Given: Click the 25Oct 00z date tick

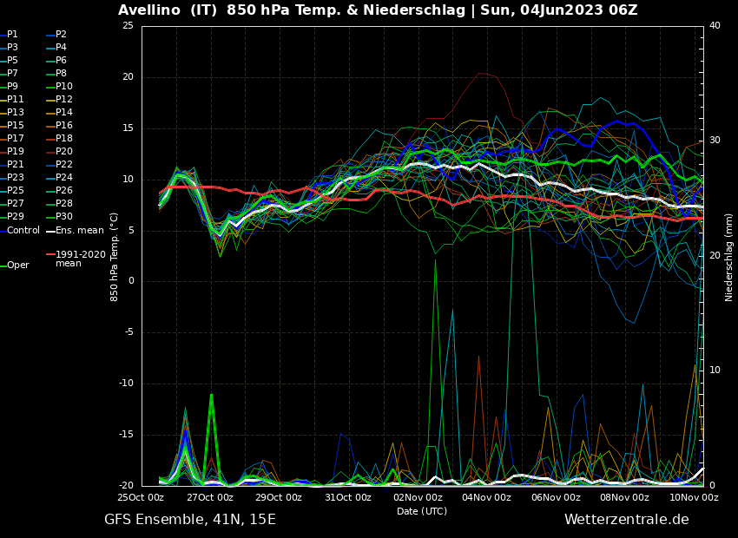Looking at the screenshot, I should [x=141, y=498].
